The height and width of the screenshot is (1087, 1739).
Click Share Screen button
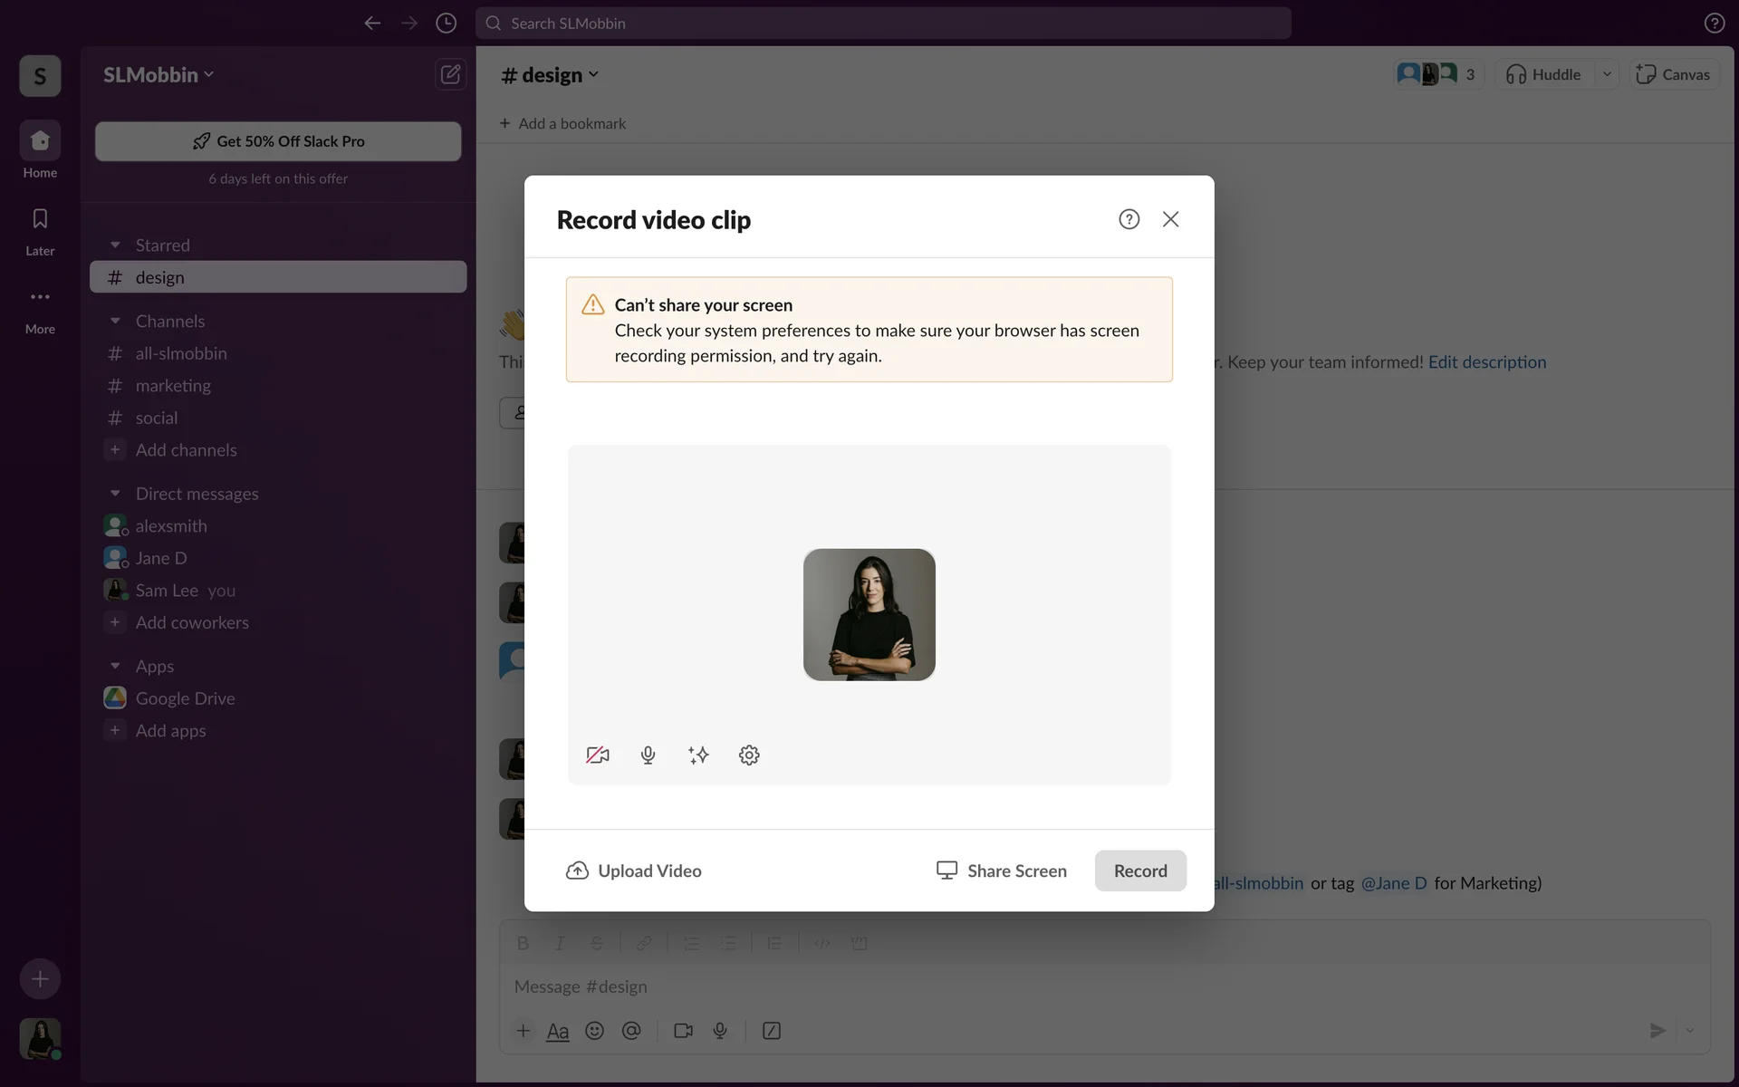coord(1002,871)
